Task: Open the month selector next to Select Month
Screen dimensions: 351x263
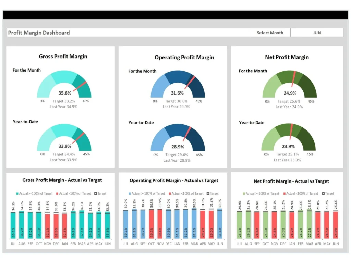Action: 316,33
